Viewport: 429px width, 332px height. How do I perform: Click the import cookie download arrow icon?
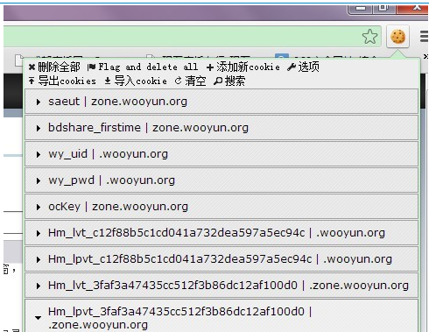pos(108,81)
